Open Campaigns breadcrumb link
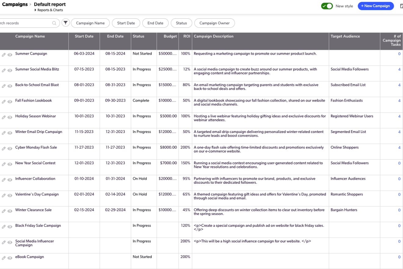This screenshot has height=269, width=403. pos(15,5)
